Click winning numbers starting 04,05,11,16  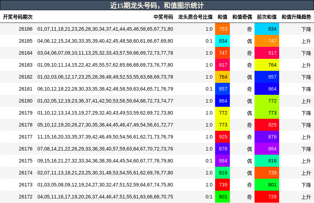tap(105, 197)
